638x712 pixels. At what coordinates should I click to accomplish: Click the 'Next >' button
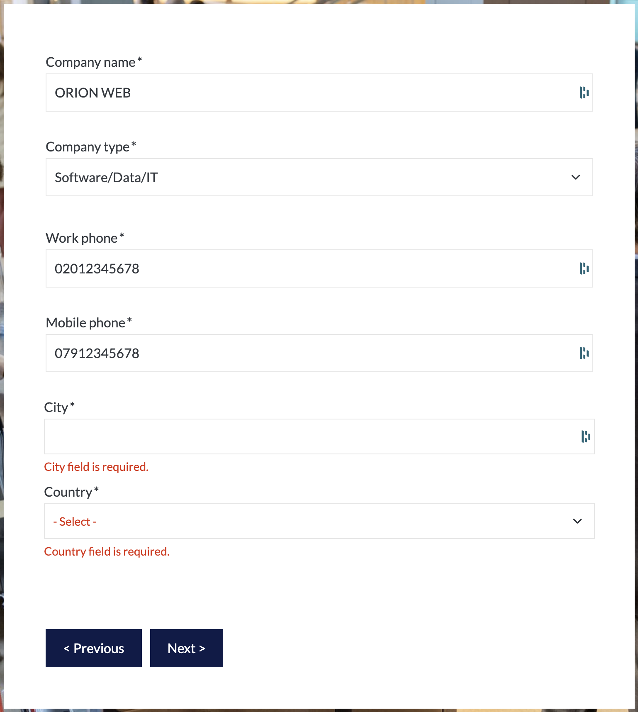[186, 648]
